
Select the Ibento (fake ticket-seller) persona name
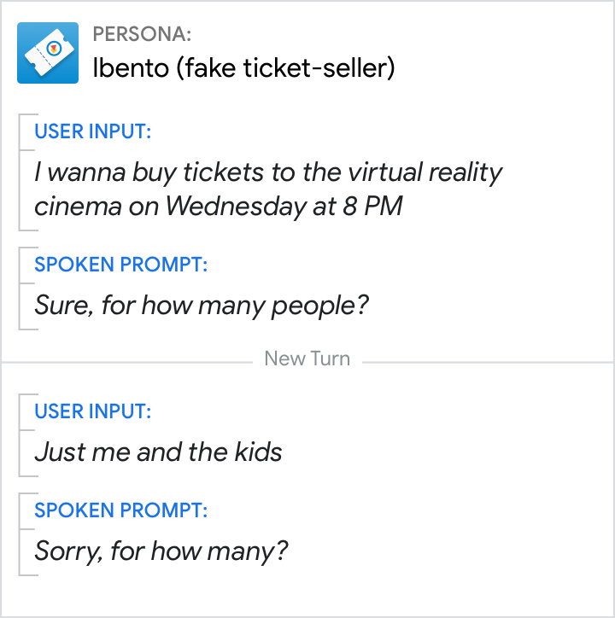coord(243,68)
